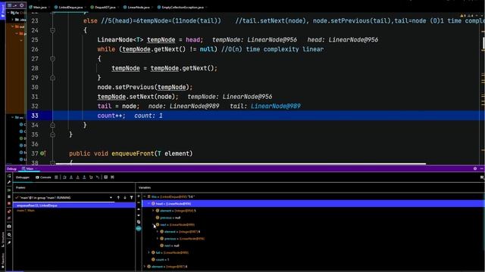Remove watch with minus icon in Variables
485x272 pixels.
[139, 202]
